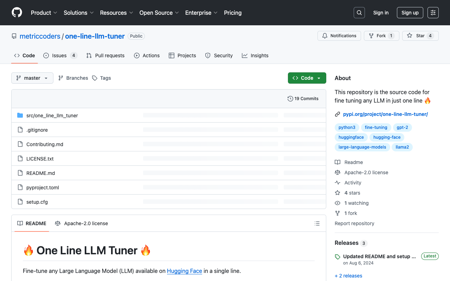Viewport: 450px width, 281px height.
Task: Open the README outline list icon
Action: coord(317,223)
